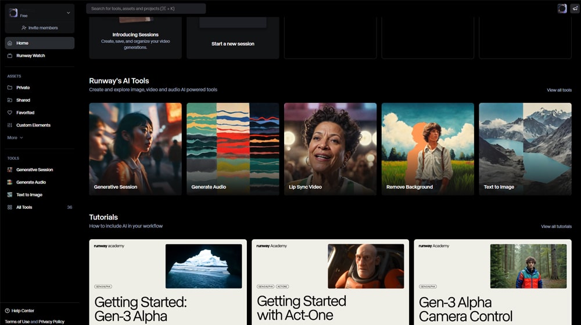This screenshot has height=325, width=581.
Task: Open Lip Sync Video tool thumbnail
Action: (330, 149)
